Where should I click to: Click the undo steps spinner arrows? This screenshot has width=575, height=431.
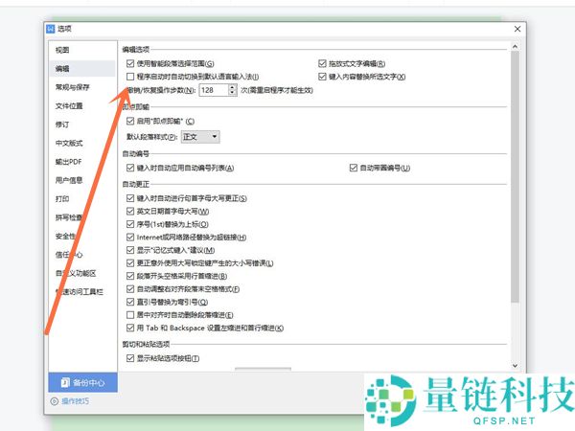point(233,90)
